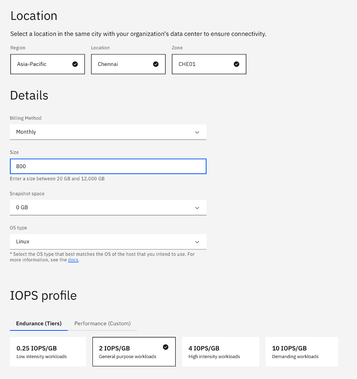The height and width of the screenshot is (379, 357).
Task: Expand the Snapshot space dropdown
Action: point(108,208)
